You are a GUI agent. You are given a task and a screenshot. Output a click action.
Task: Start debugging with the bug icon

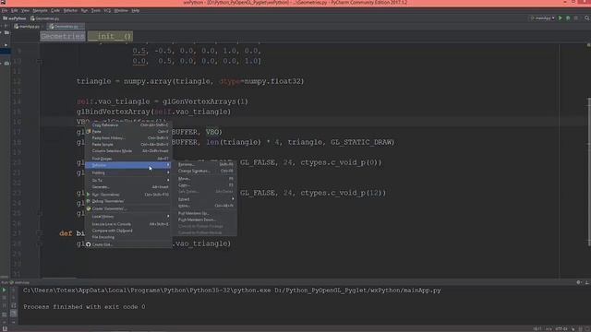coord(568,18)
